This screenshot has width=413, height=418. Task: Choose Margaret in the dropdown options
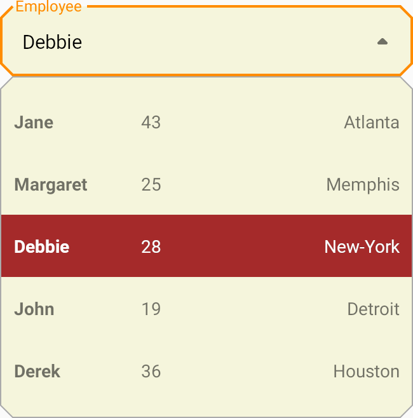51,185
